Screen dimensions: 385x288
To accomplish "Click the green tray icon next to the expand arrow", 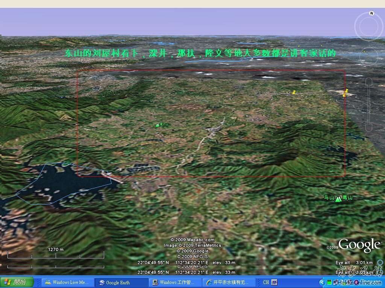I will (x=329, y=283).
